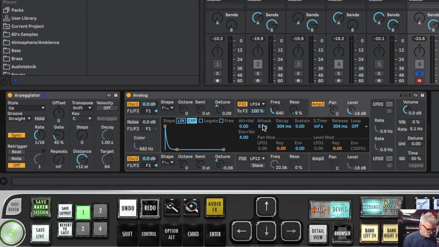Select the Fil1 section tab
439x247 pixels.
pos(242,104)
